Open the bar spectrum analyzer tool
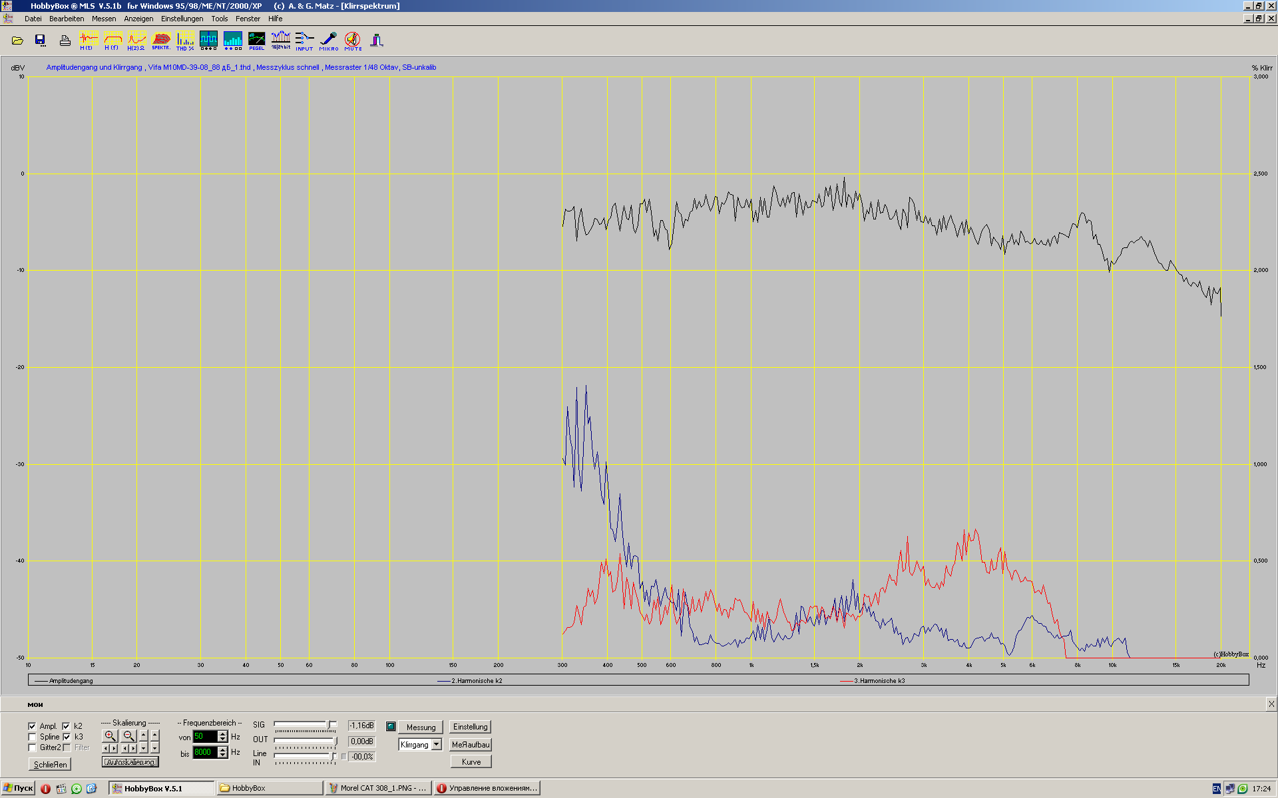Image resolution: width=1278 pixels, height=798 pixels. pyautogui.click(x=232, y=41)
